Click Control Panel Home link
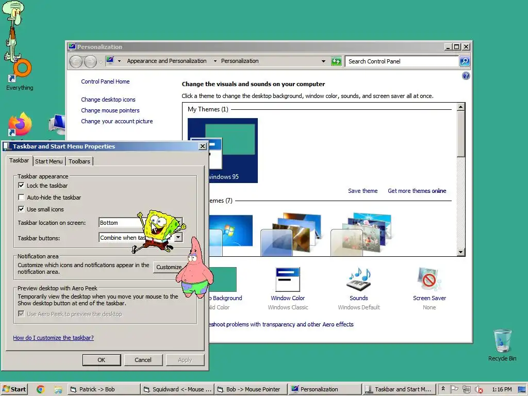 point(105,81)
